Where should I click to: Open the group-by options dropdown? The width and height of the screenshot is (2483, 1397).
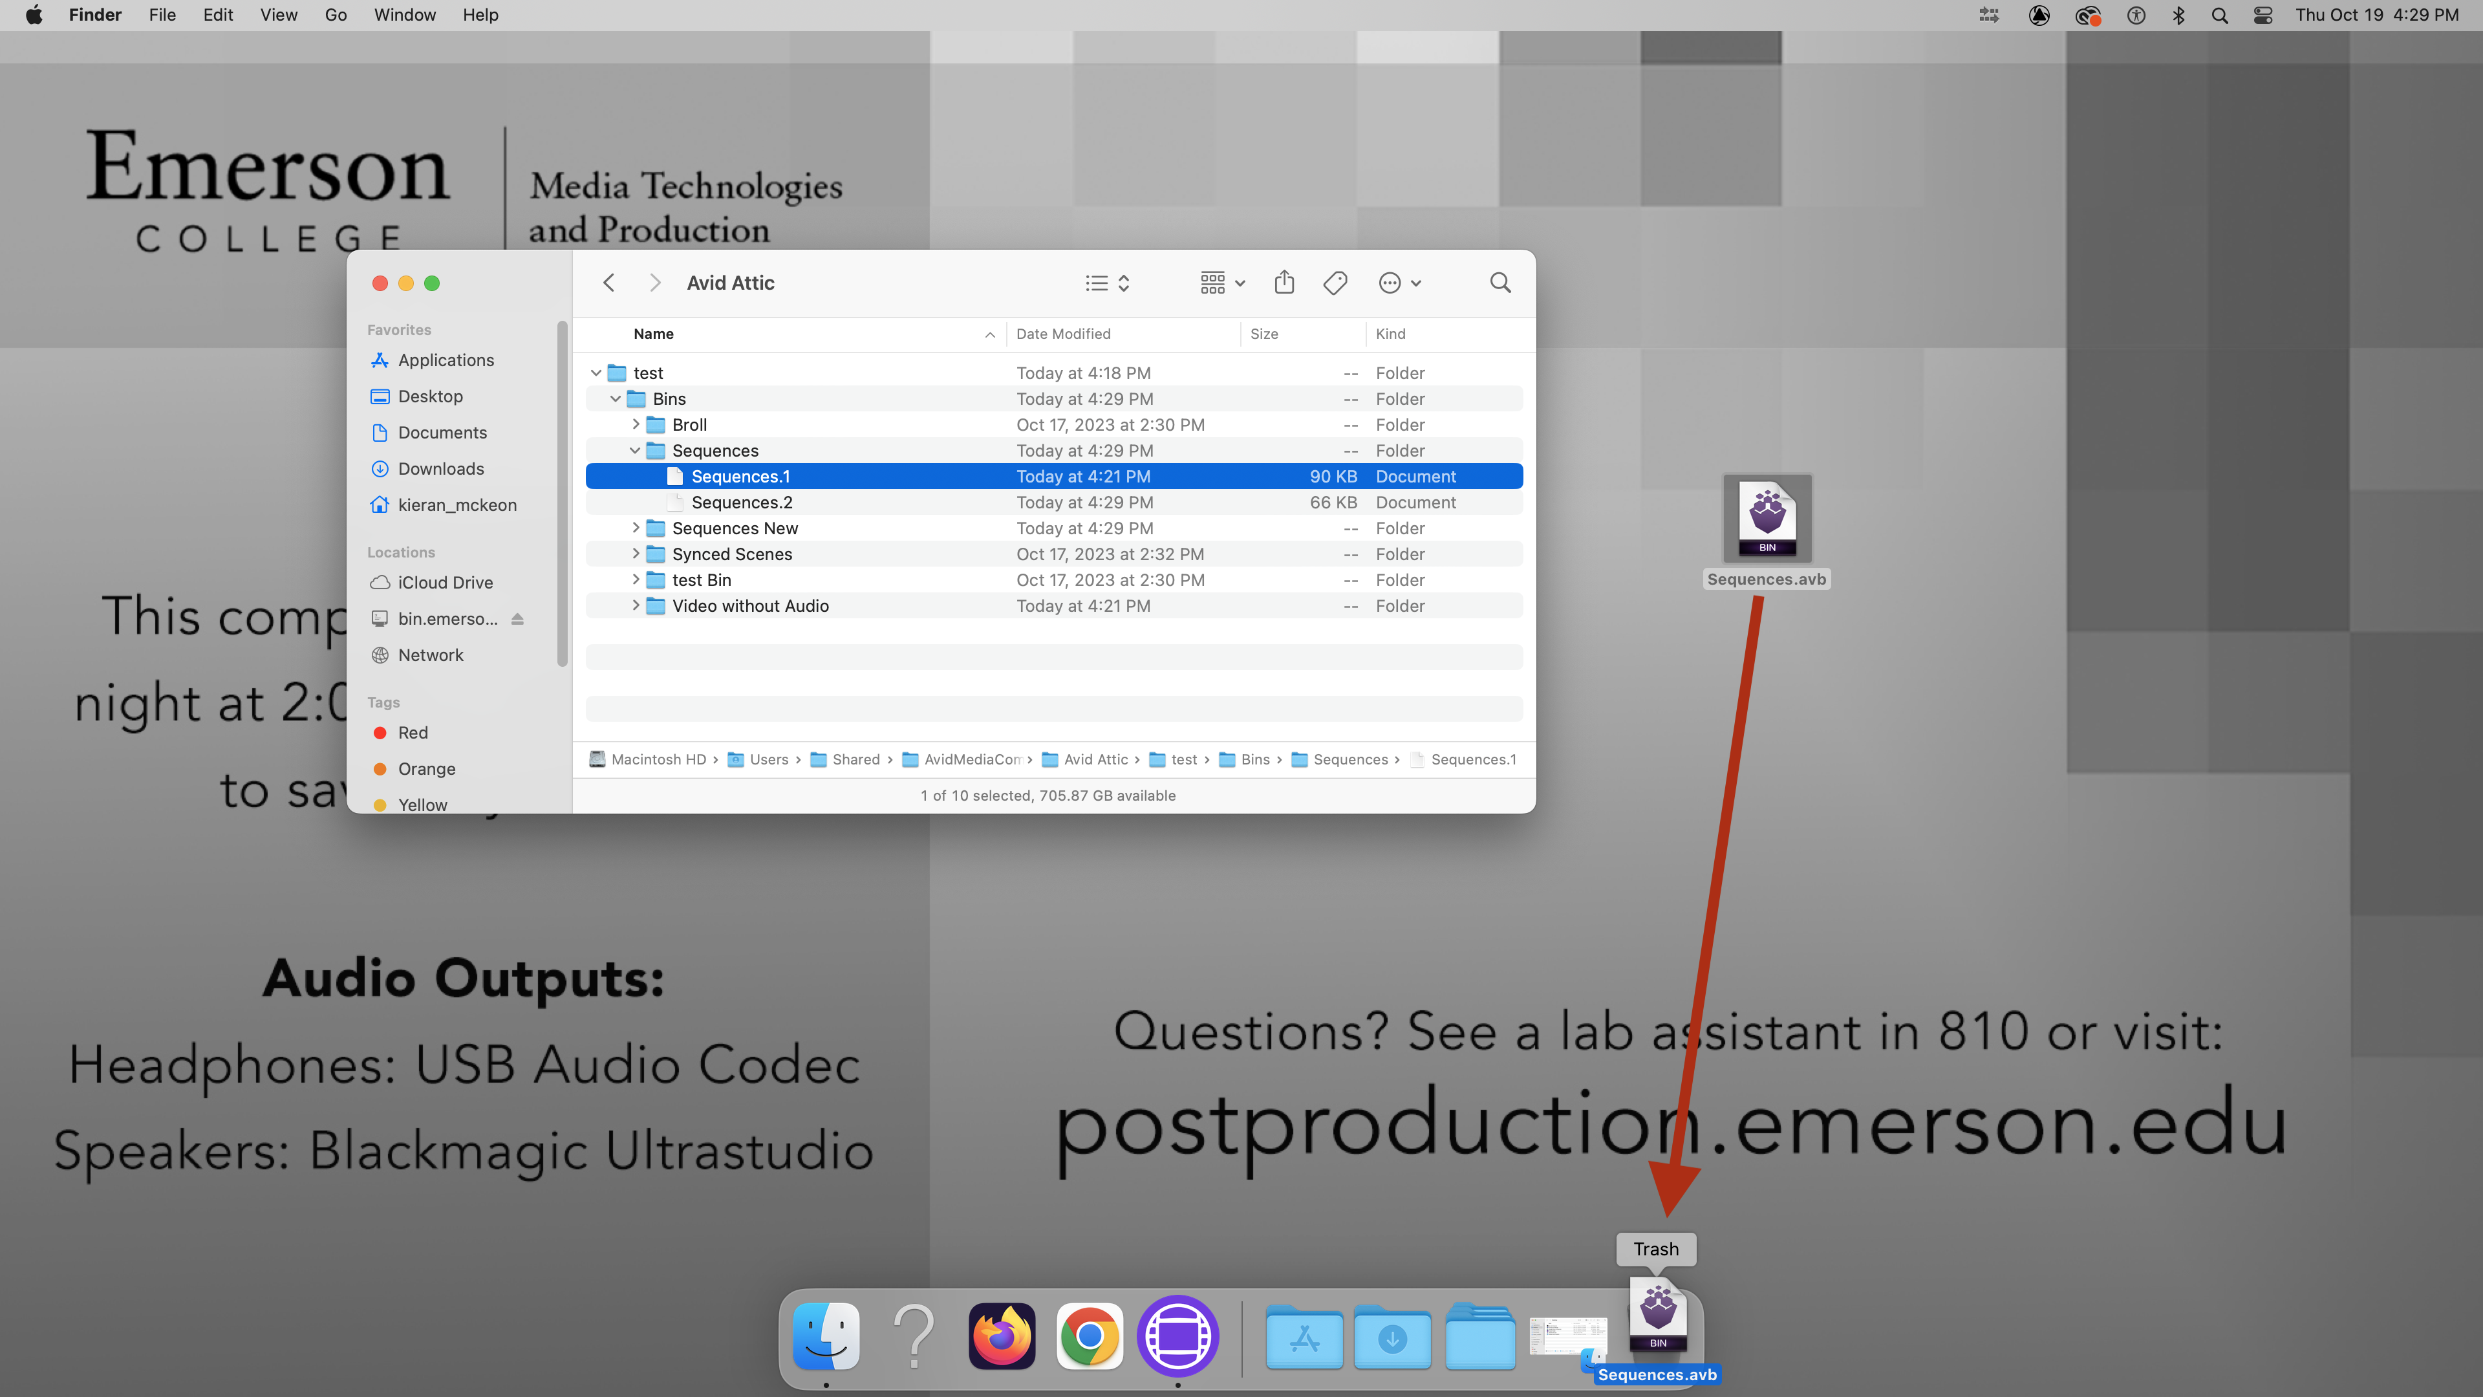coord(1222,283)
